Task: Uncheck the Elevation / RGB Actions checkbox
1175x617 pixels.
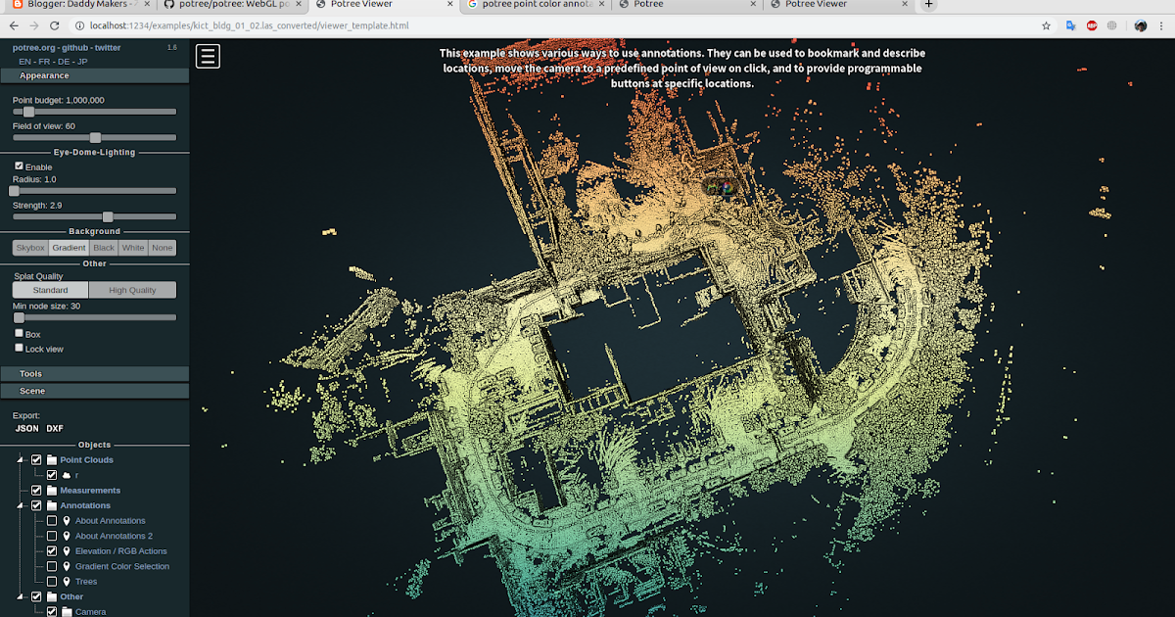Action: pos(52,551)
